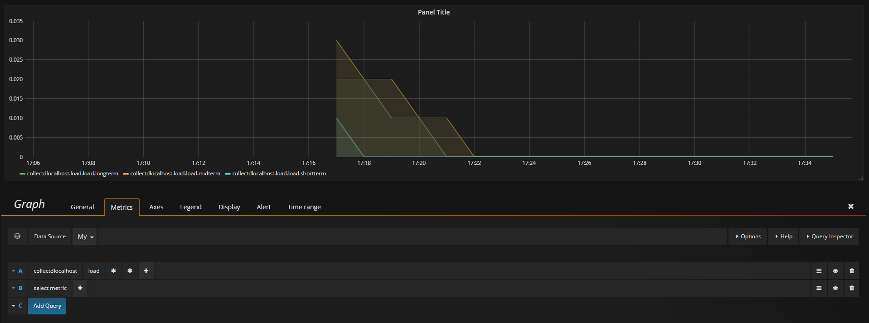This screenshot has width=869, height=323.
Task: Switch to the General tab
Action: point(83,207)
